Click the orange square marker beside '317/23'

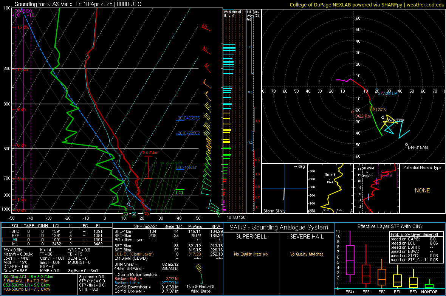click(x=371, y=108)
